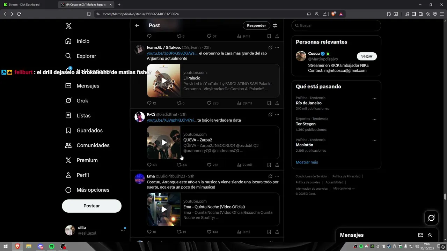The height and width of the screenshot is (251, 447).
Task: Open Inicio in the sidebar
Action: [77, 41]
